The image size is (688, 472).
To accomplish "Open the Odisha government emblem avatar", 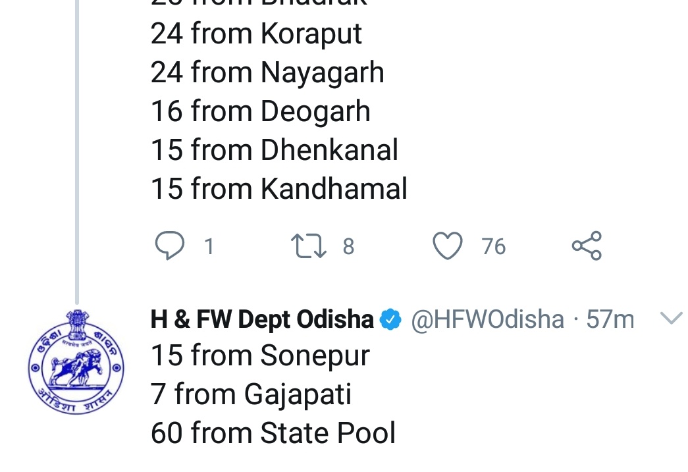I will [76, 358].
